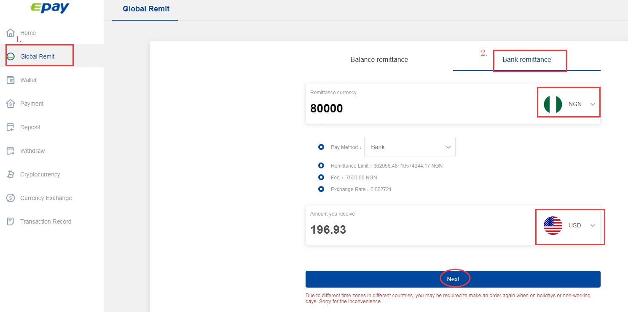Open the Cryptocurrency section
The image size is (628, 312).
pyautogui.click(x=52, y=174)
